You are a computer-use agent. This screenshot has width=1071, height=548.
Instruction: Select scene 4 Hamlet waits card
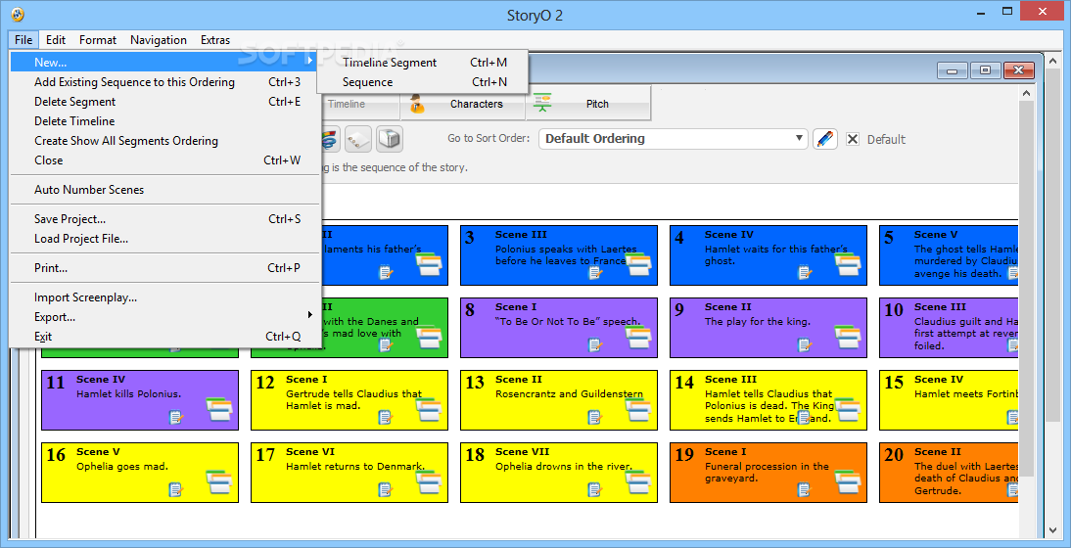click(768, 255)
